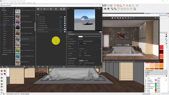Viewport: 169px width, 95px height.
Task: Click the Albedo Color gray swatch
Action: (x=81, y=61)
